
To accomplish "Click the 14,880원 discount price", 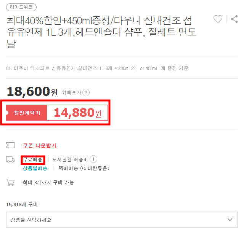I will pyautogui.click(x=78, y=113).
